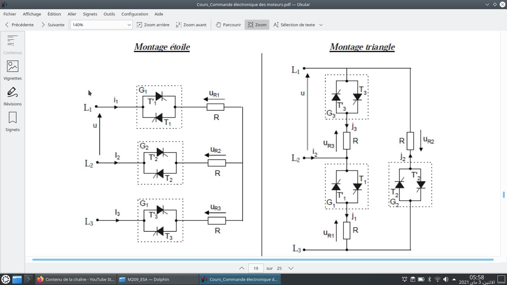
Task: Click the Montage triangle heading
Action: 362,47
